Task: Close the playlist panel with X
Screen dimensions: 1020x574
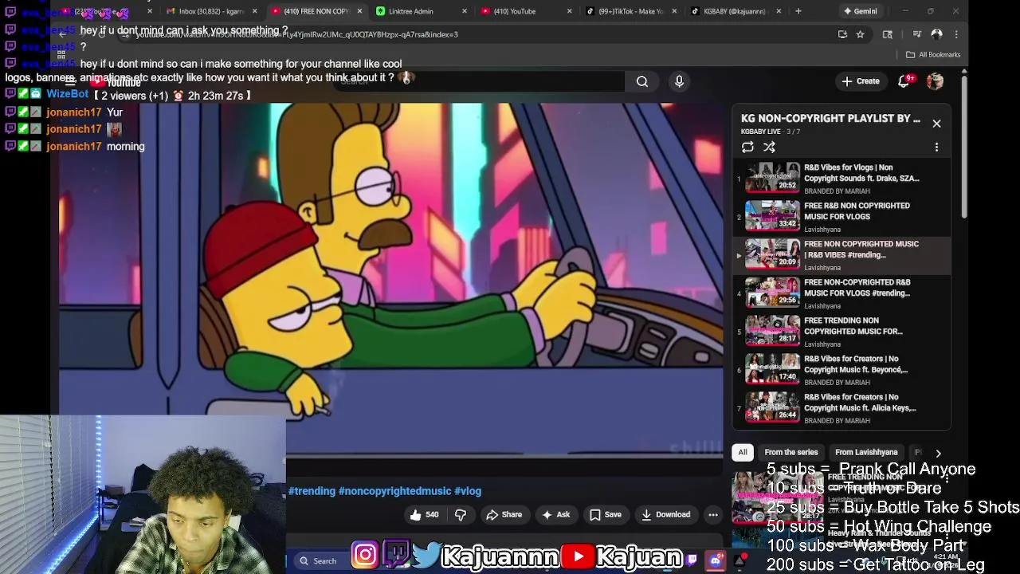Action: pyautogui.click(x=936, y=124)
